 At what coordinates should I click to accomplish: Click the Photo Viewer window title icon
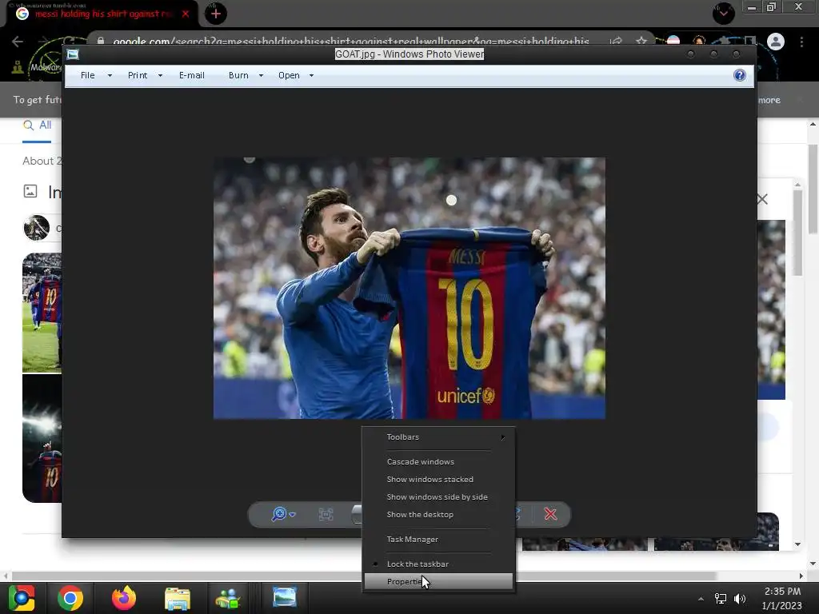tap(73, 54)
